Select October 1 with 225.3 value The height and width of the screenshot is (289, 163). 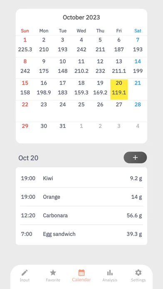coord(25,46)
